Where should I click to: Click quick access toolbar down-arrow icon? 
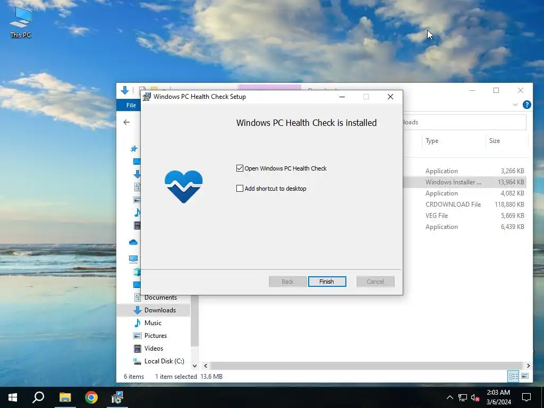click(x=125, y=90)
